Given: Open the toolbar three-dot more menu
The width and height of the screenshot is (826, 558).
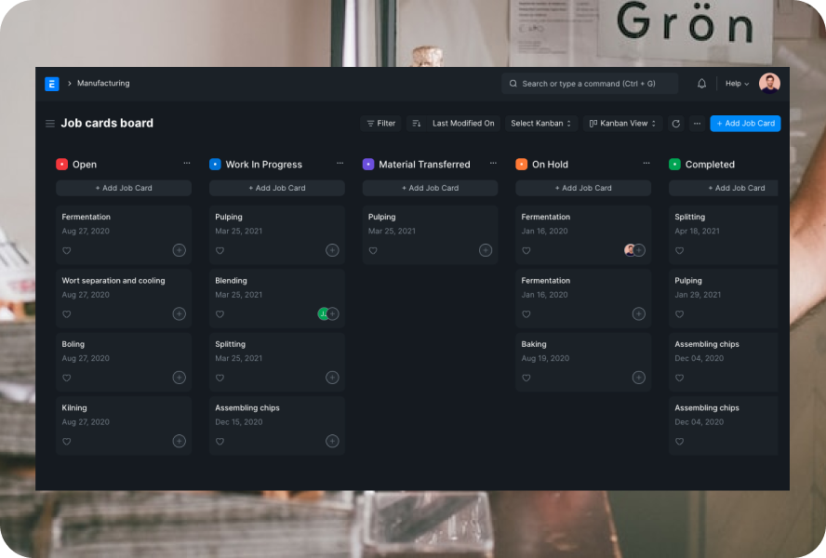Looking at the screenshot, I should coord(697,124).
